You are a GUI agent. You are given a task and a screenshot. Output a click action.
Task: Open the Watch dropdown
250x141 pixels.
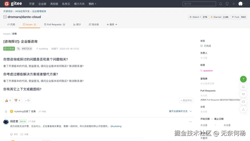[195, 17]
